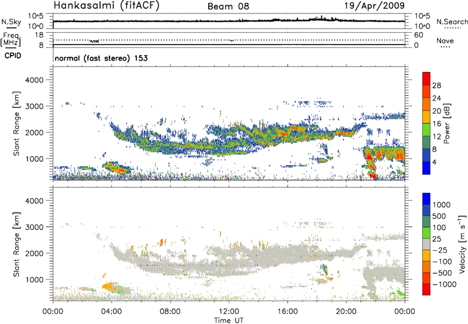Click the "28" power color bar label
Screen dimensions: 468x324
point(436,85)
